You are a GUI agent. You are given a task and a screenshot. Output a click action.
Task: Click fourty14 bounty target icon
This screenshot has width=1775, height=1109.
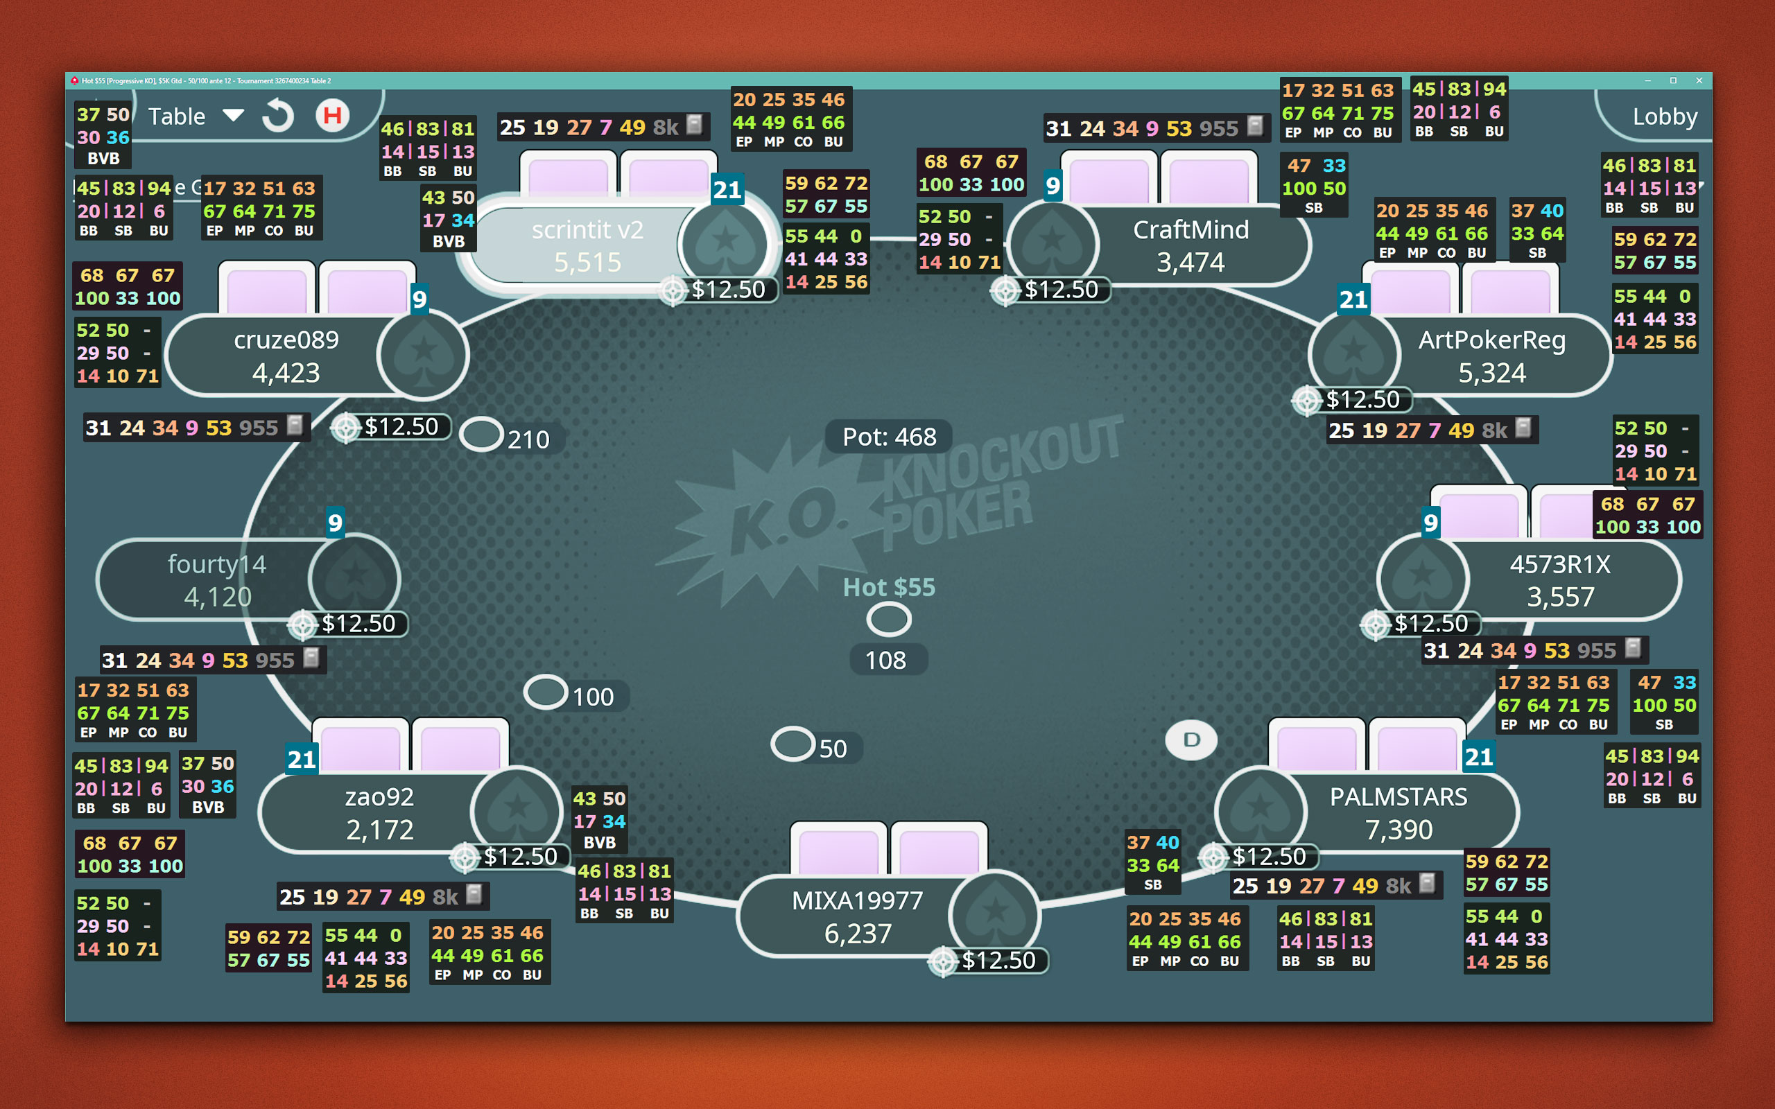point(302,625)
